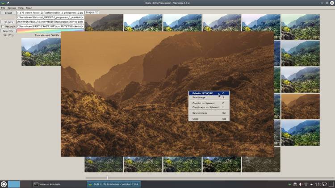
Task: Select Copy image to clipboard
Action: (209, 107)
